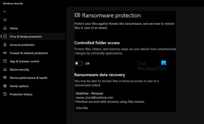
Task: Open Firewall & network protection page
Action: pyautogui.click(x=29, y=53)
